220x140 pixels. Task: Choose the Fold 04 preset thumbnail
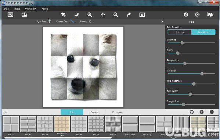tap(79, 124)
